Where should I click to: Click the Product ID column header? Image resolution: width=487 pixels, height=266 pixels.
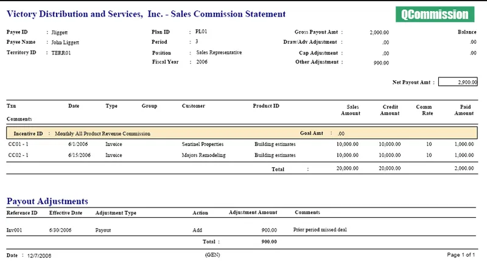point(266,106)
